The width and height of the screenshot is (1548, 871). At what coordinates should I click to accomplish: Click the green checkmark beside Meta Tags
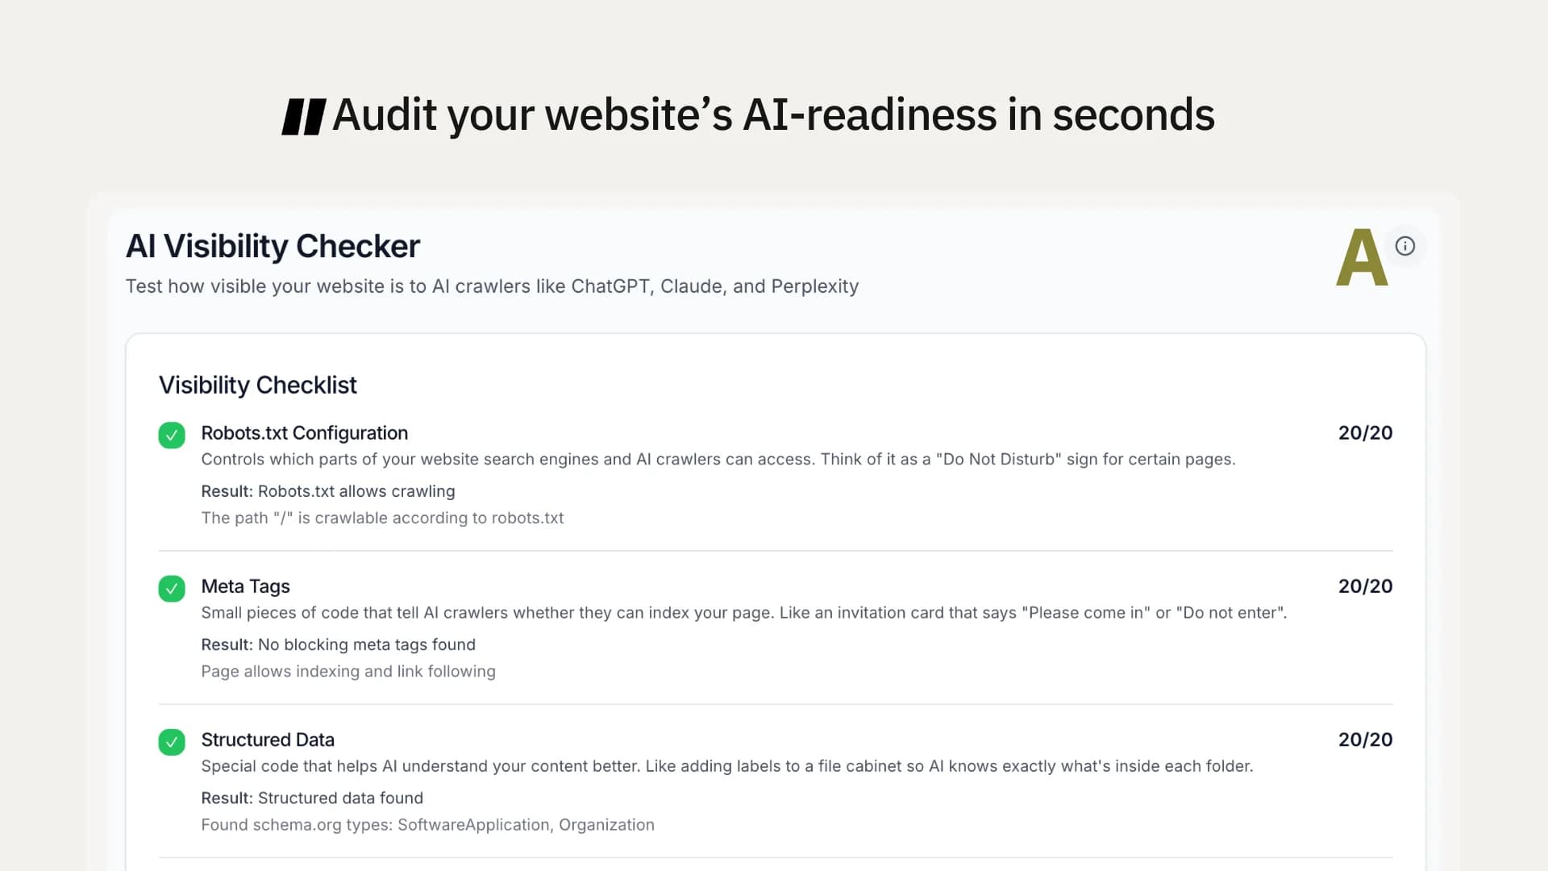[x=172, y=588]
